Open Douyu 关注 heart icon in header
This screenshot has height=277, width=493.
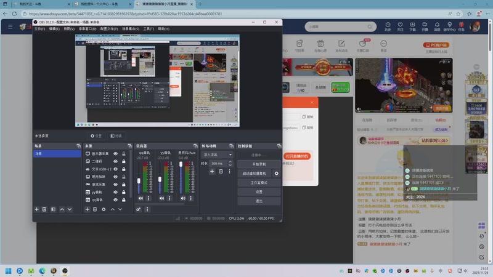coord(400,26)
